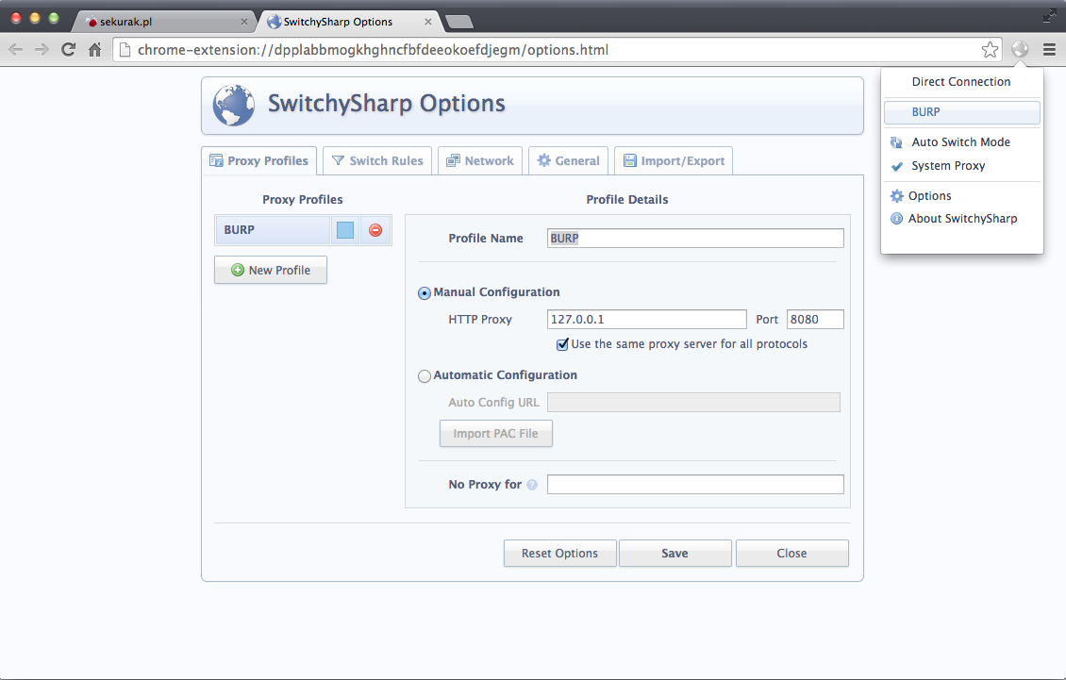Screen dimensions: 1066x680
Task: Click the fullscreen arrows in title bar
Action: point(1049,16)
